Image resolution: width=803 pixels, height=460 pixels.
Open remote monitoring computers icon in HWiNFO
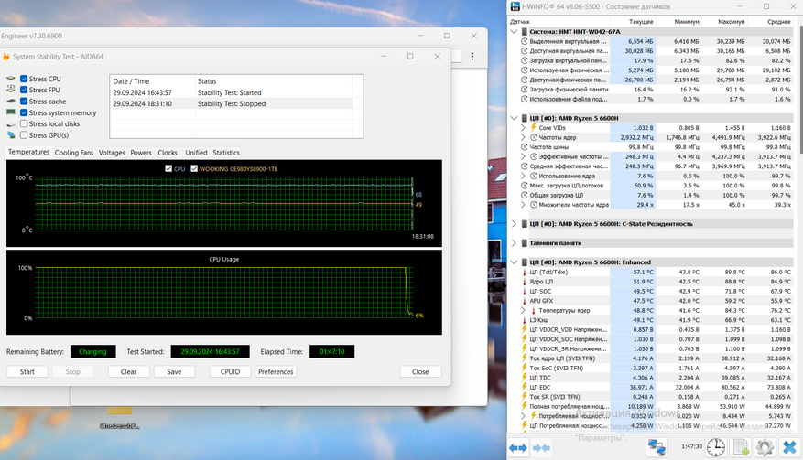tap(656, 447)
